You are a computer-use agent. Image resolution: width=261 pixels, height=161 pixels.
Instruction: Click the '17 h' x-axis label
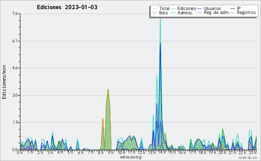(192, 152)
